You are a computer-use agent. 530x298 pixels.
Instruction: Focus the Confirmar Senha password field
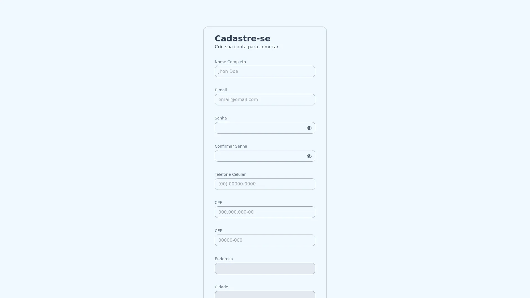[x=259, y=156]
